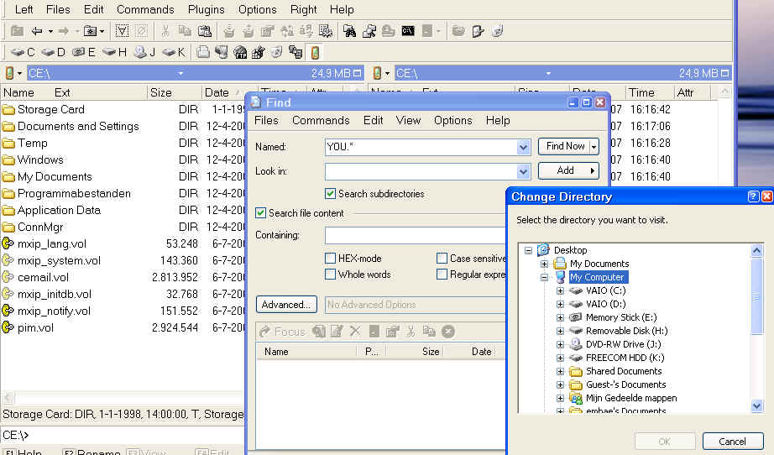
Task: Expand VAIO (C:) tree node
Action: [560, 290]
